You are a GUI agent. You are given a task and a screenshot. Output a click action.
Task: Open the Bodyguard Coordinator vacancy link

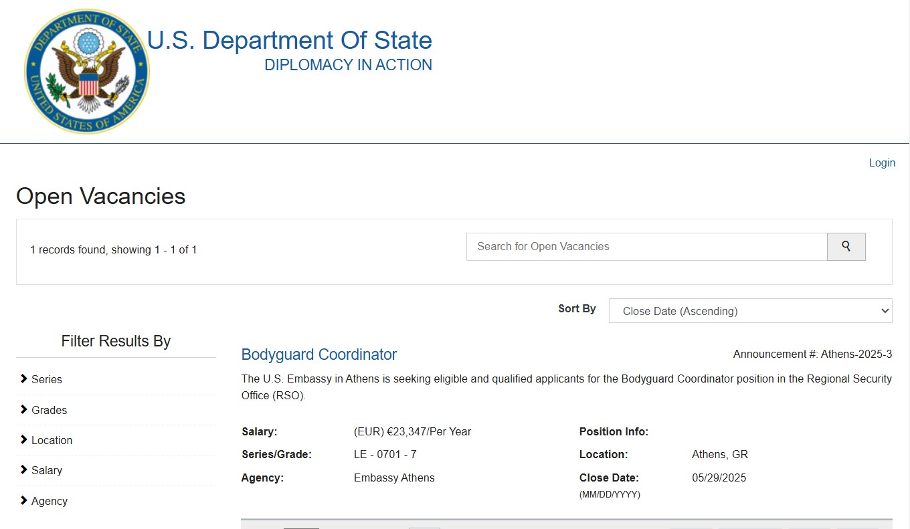coord(319,354)
